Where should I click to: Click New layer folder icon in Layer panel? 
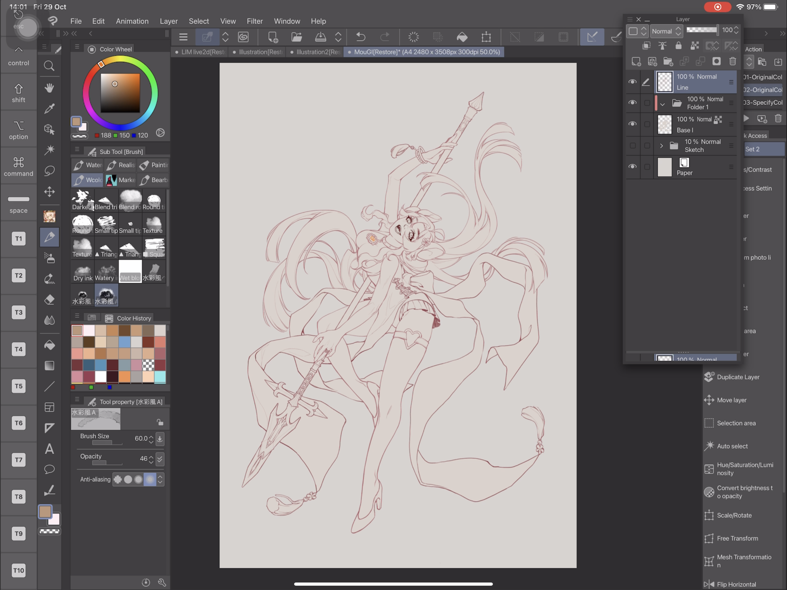tap(668, 62)
